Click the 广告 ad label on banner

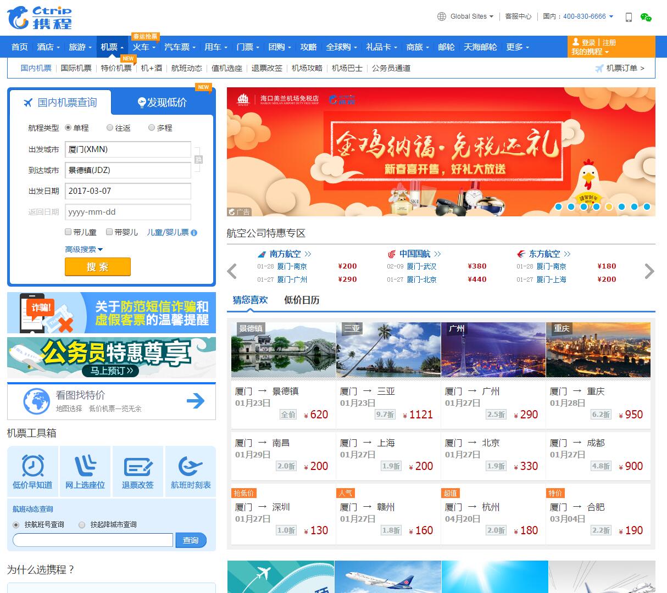click(x=240, y=212)
